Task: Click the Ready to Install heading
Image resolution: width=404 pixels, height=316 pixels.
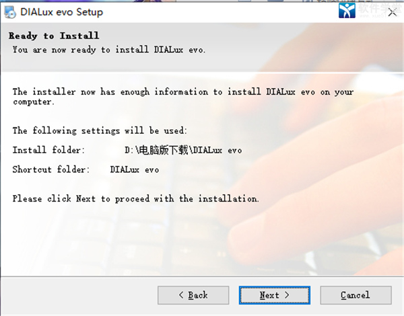Action: 54,36
